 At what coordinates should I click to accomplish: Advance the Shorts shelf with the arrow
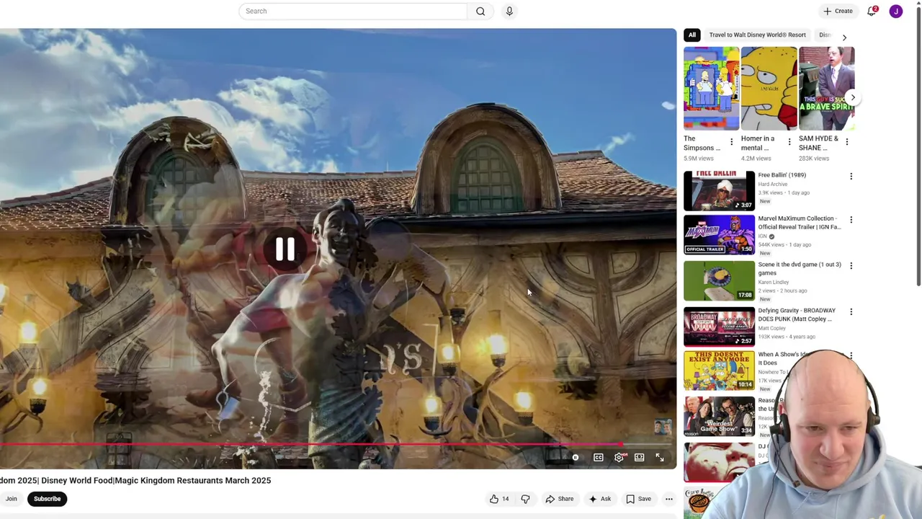pos(853,97)
